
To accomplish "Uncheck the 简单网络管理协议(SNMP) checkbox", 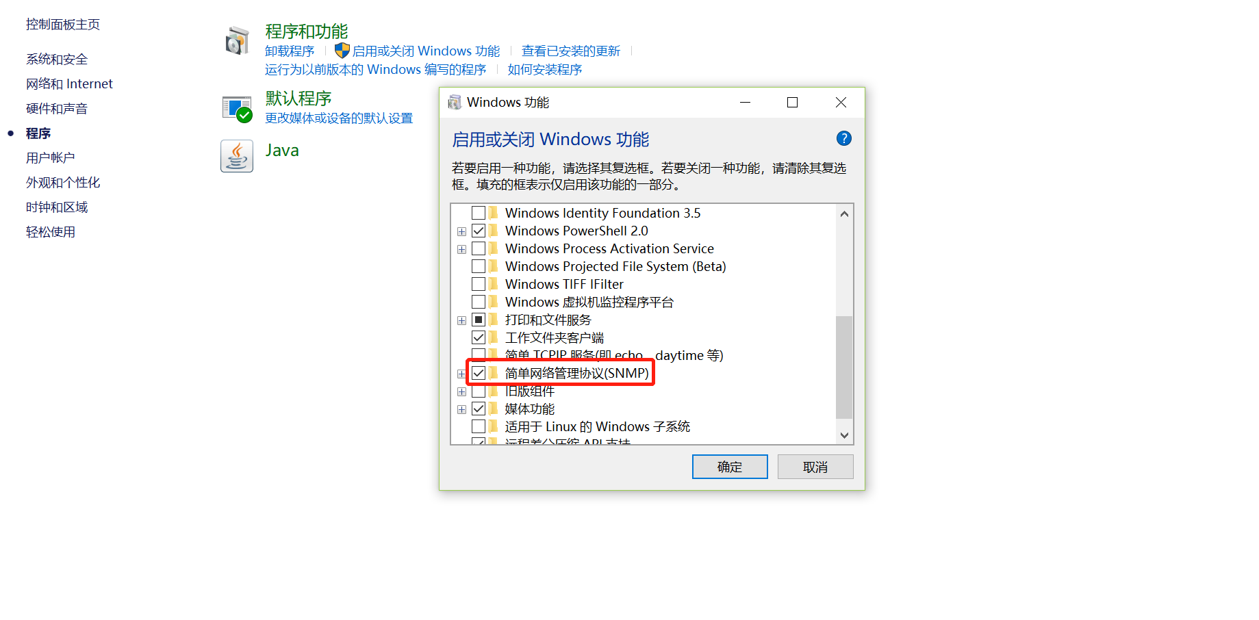I will coord(479,373).
